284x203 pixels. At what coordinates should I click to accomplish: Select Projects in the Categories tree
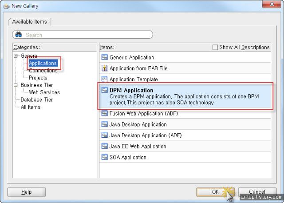click(x=38, y=78)
